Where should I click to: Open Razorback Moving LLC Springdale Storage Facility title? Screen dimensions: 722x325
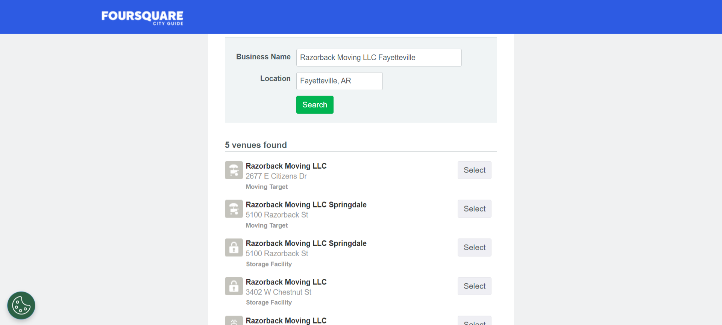coord(306,243)
